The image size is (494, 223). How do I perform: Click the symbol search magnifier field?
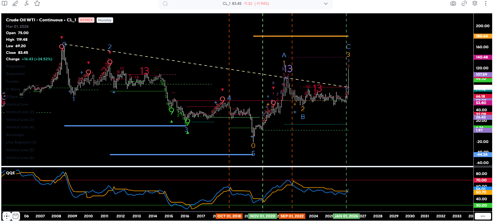click(165, 4)
